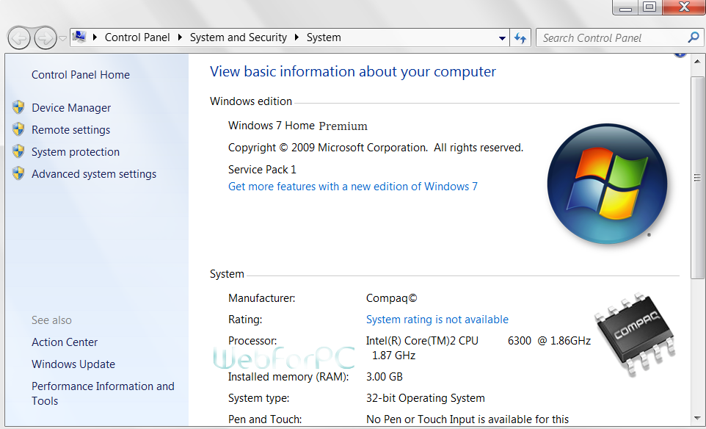Screen dimensions: 706x429
Task: Click 'System rating is not available' link
Action: tap(437, 320)
